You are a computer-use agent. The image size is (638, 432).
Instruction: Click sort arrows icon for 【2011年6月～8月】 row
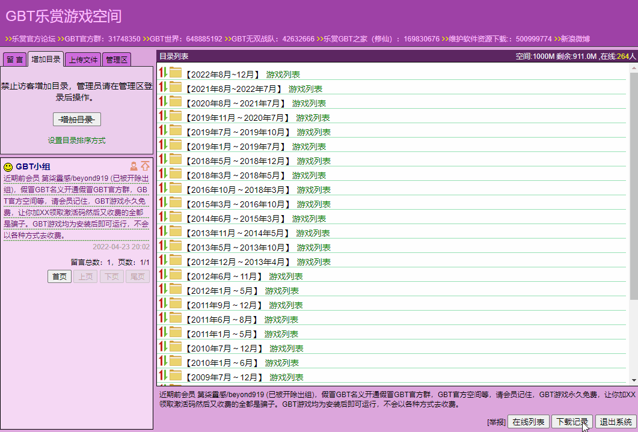tap(163, 317)
